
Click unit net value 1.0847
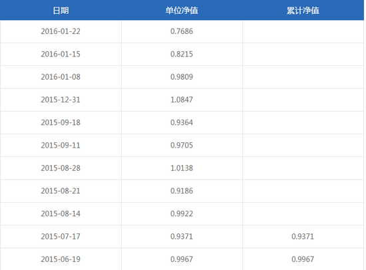point(182,100)
